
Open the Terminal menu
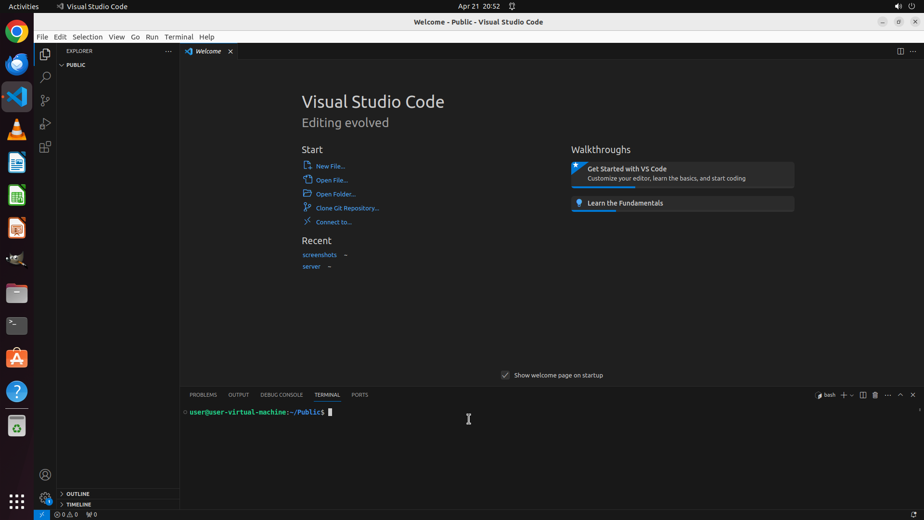coord(179,37)
